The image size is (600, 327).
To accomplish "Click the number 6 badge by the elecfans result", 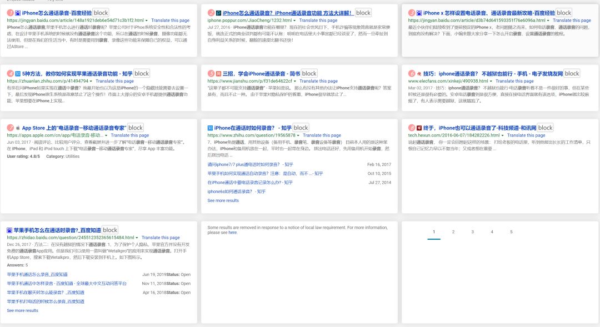I will coord(411,73).
